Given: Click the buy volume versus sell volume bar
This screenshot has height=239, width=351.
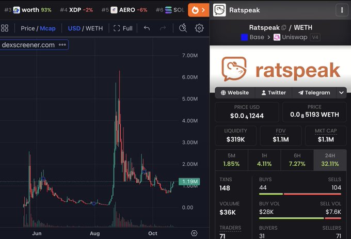Looking at the screenshot, I should pyautogui.click(x=300, y=218).
